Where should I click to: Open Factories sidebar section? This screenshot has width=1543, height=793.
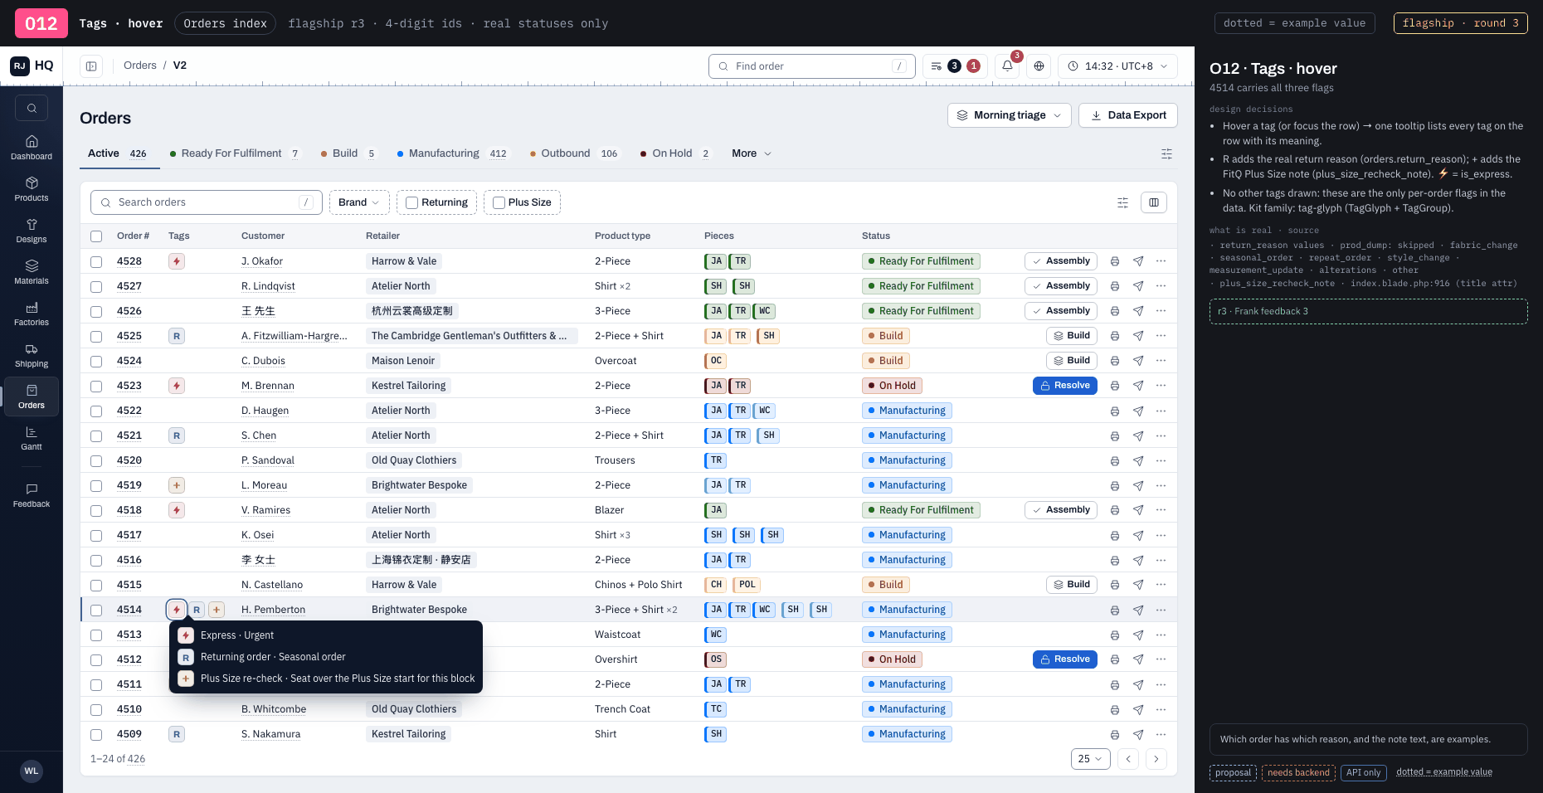click(x=32, y=314)
